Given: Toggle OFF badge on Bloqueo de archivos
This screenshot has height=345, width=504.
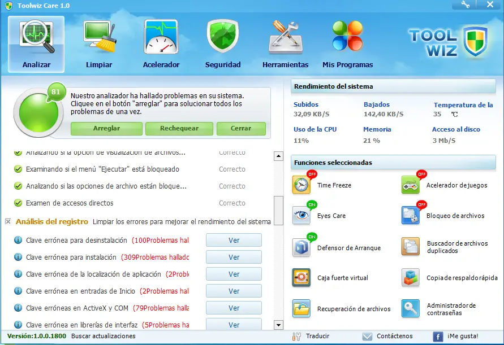Looking at the screenshot, I should pyautogui.click(x=421, y=204).
